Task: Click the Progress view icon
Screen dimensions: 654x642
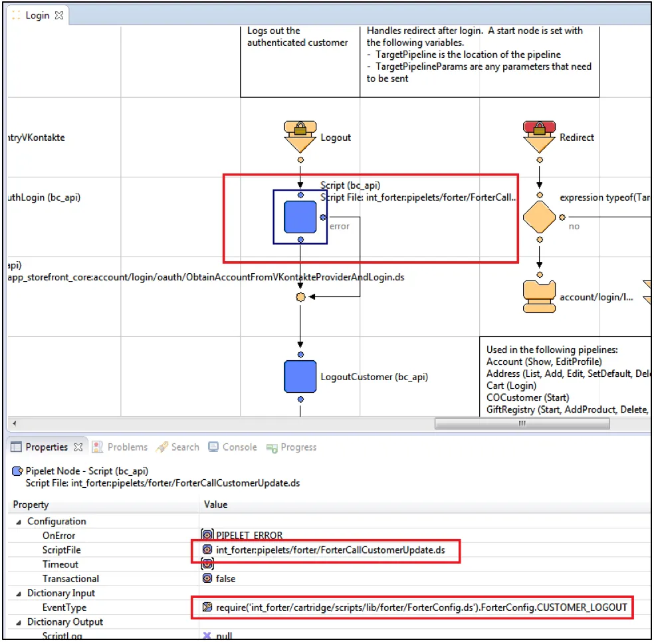Action: [x=272, y=448]
